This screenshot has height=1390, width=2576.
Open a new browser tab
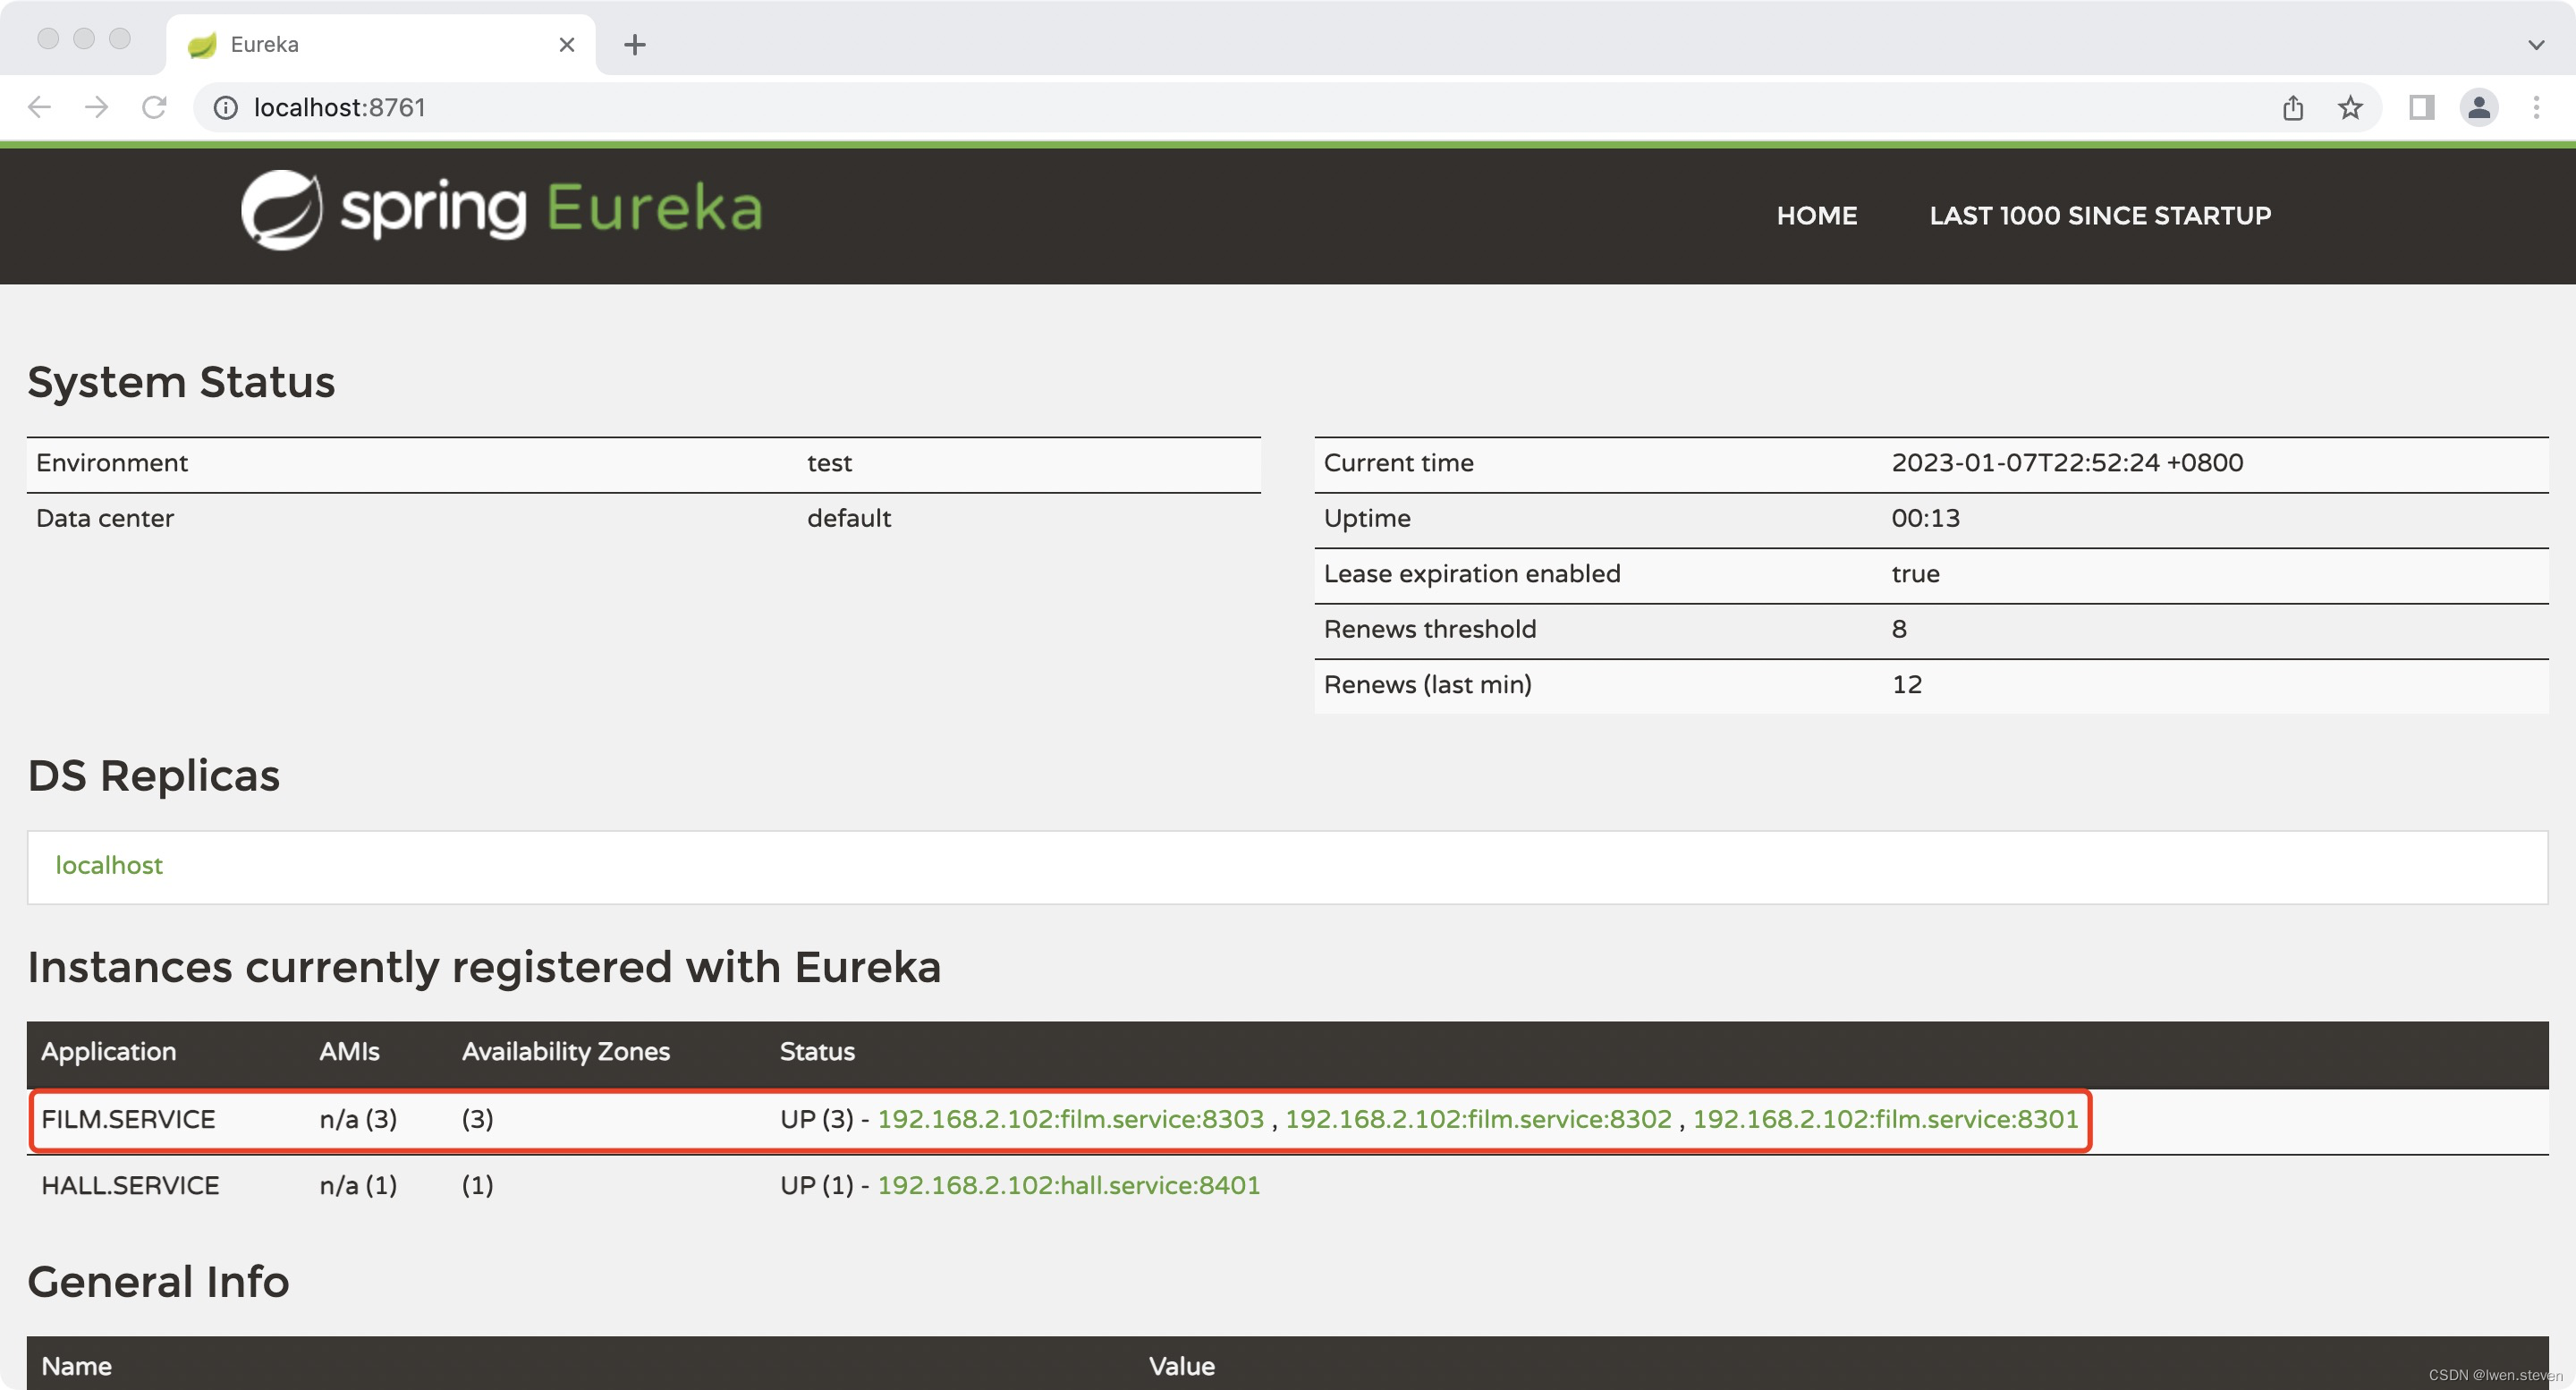tap(634, 45)
